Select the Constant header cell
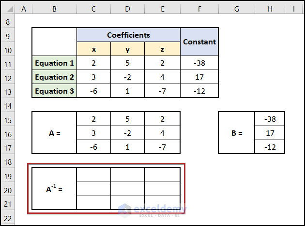The image size is (305, 226). [x=199, y=42]
